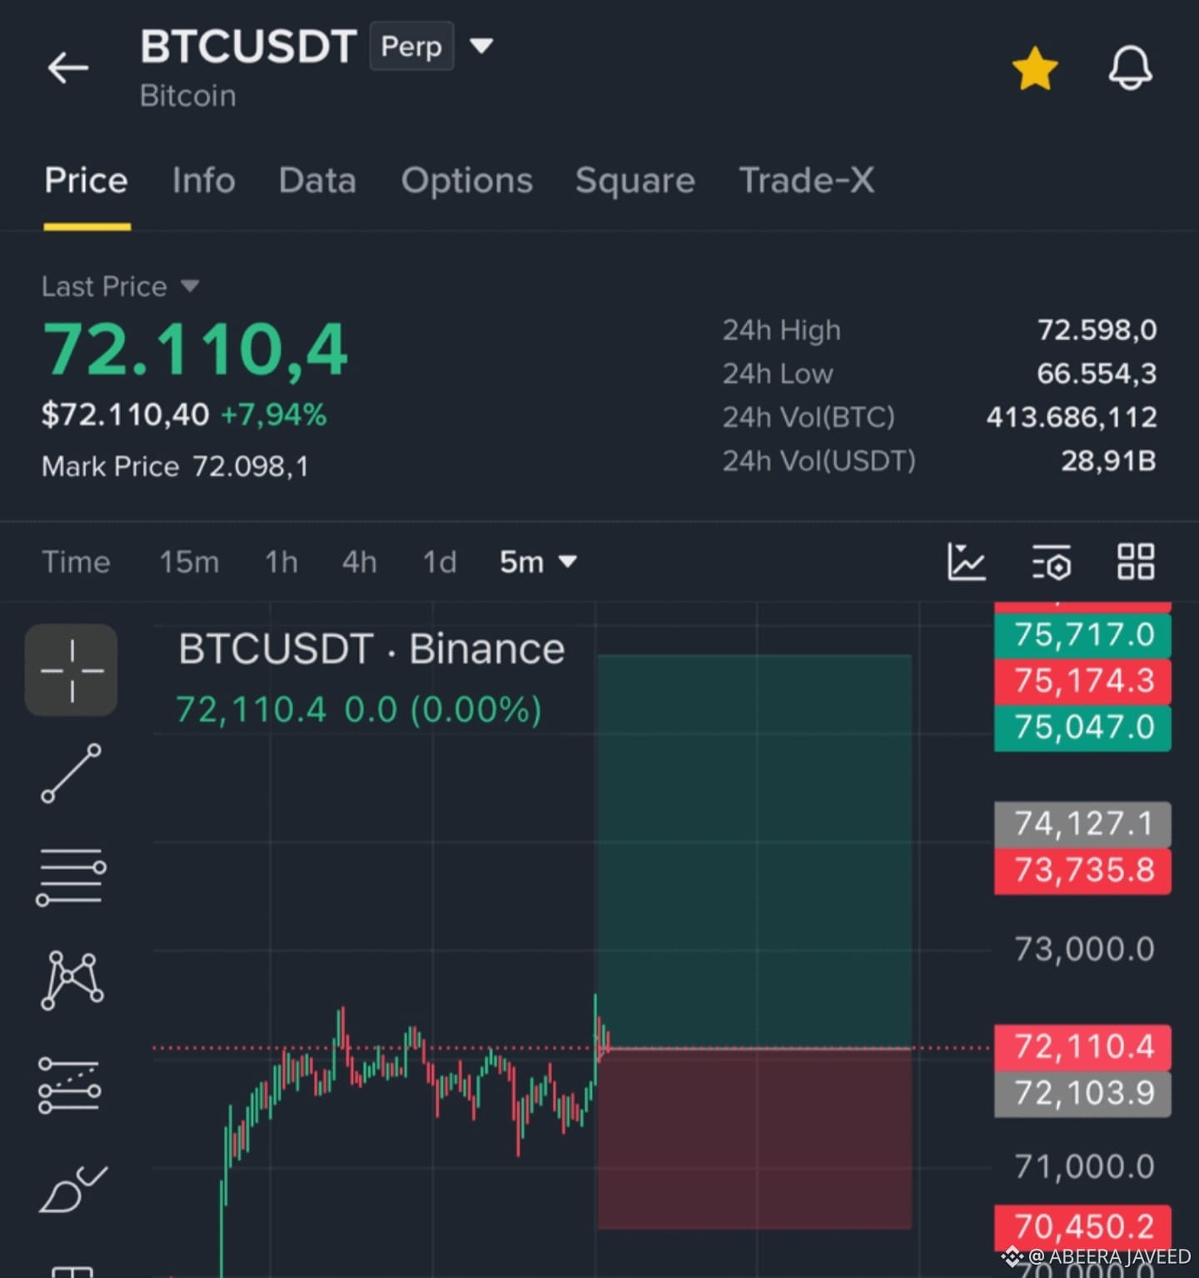The height and width of the screenshot is (1278, 1199).
Task: Click the 24h Vol(USDT) value 28,91B
Action: (x=1108, y=460)
